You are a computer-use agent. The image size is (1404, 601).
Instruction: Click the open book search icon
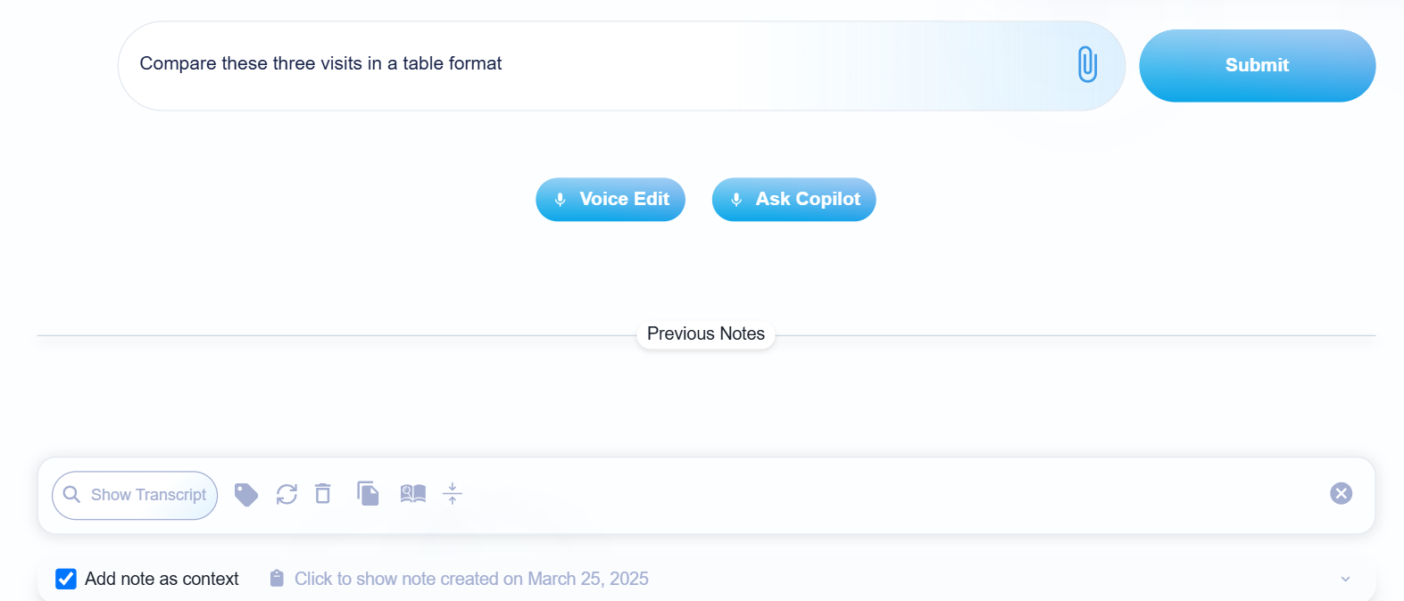click(412, 494)
